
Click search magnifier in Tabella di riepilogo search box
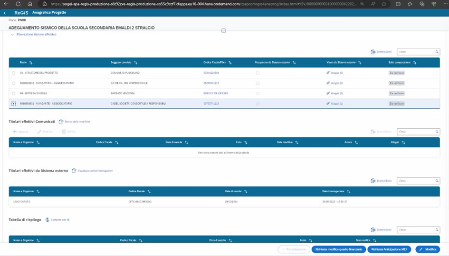[437, 229]
